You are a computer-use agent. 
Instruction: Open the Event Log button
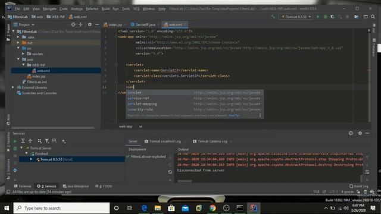(x=359, y=186)
